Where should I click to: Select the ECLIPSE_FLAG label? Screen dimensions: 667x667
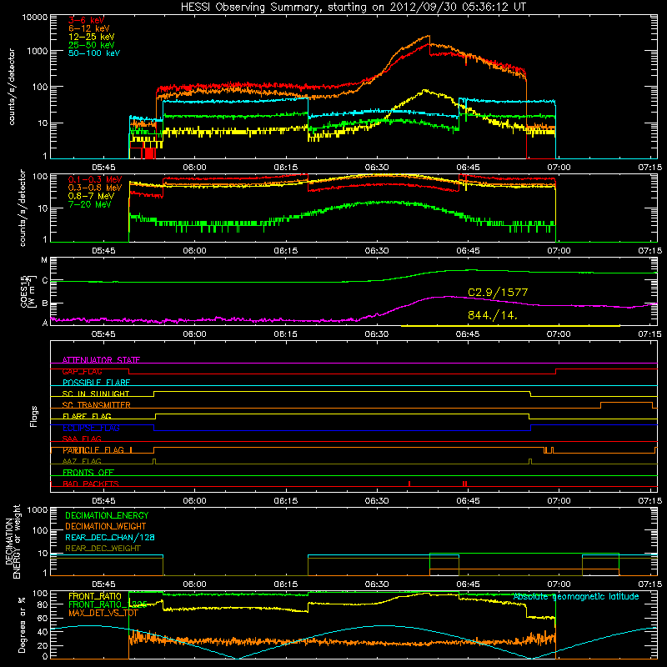point(91,428)
